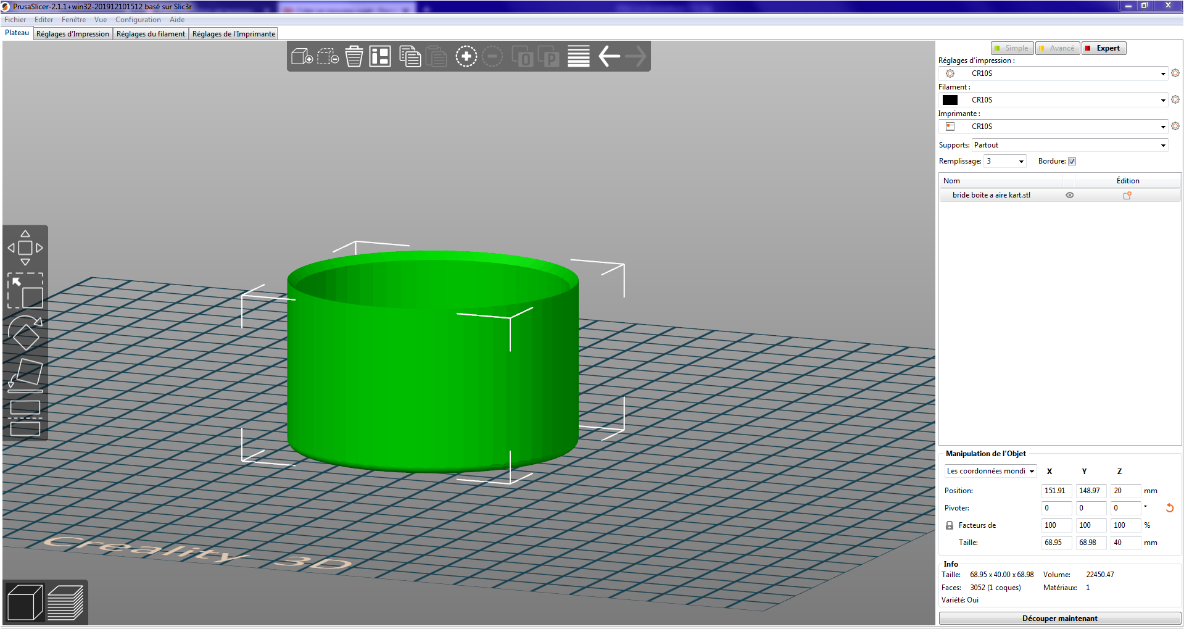Click the printer settings gear edit icon
Viewport: 1184px width, 629px height.
tap(1175, 126)
